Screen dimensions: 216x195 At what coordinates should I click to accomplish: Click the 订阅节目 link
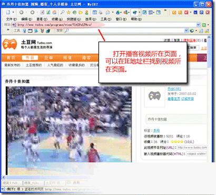188,99
